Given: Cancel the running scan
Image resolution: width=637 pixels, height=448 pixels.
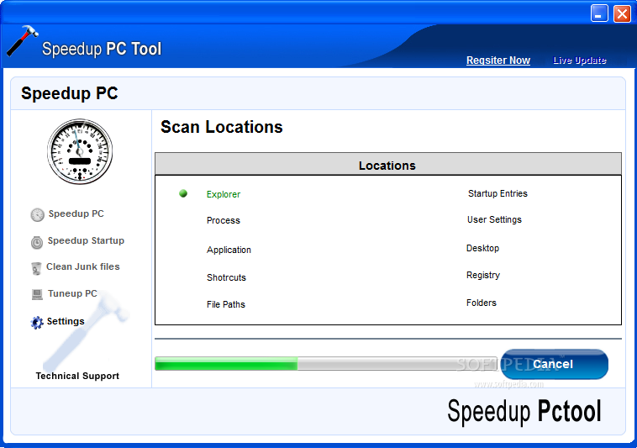Looking at the screenshot, I should [x=554, y=364].
